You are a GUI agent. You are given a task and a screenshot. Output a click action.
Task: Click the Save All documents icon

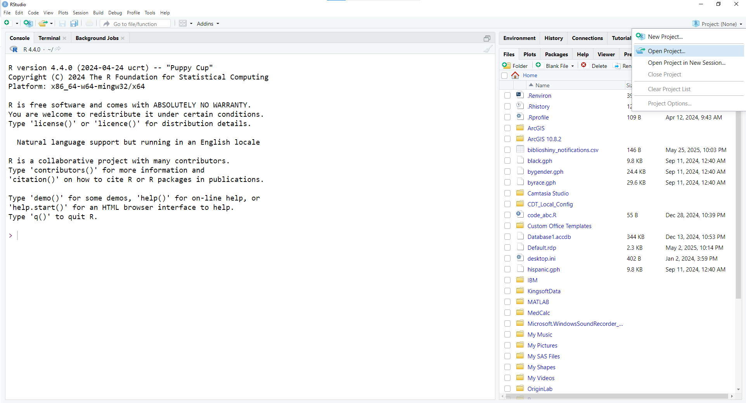click(x=74, y=24)
